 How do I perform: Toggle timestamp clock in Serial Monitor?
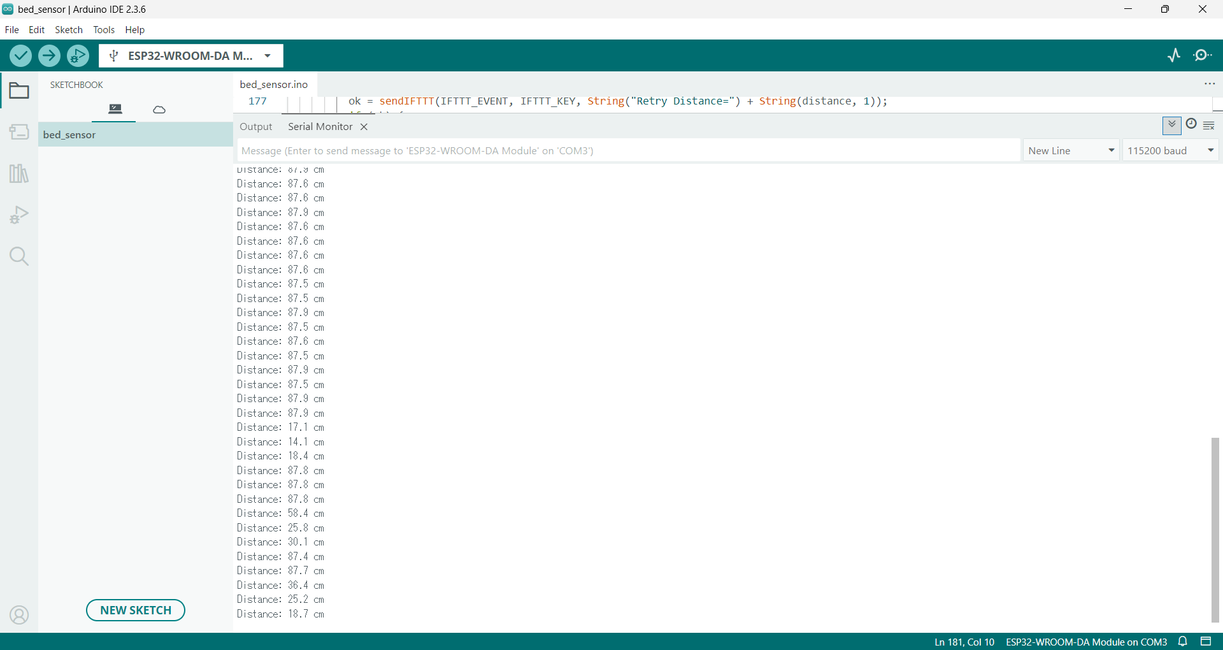click(1191, 124)
